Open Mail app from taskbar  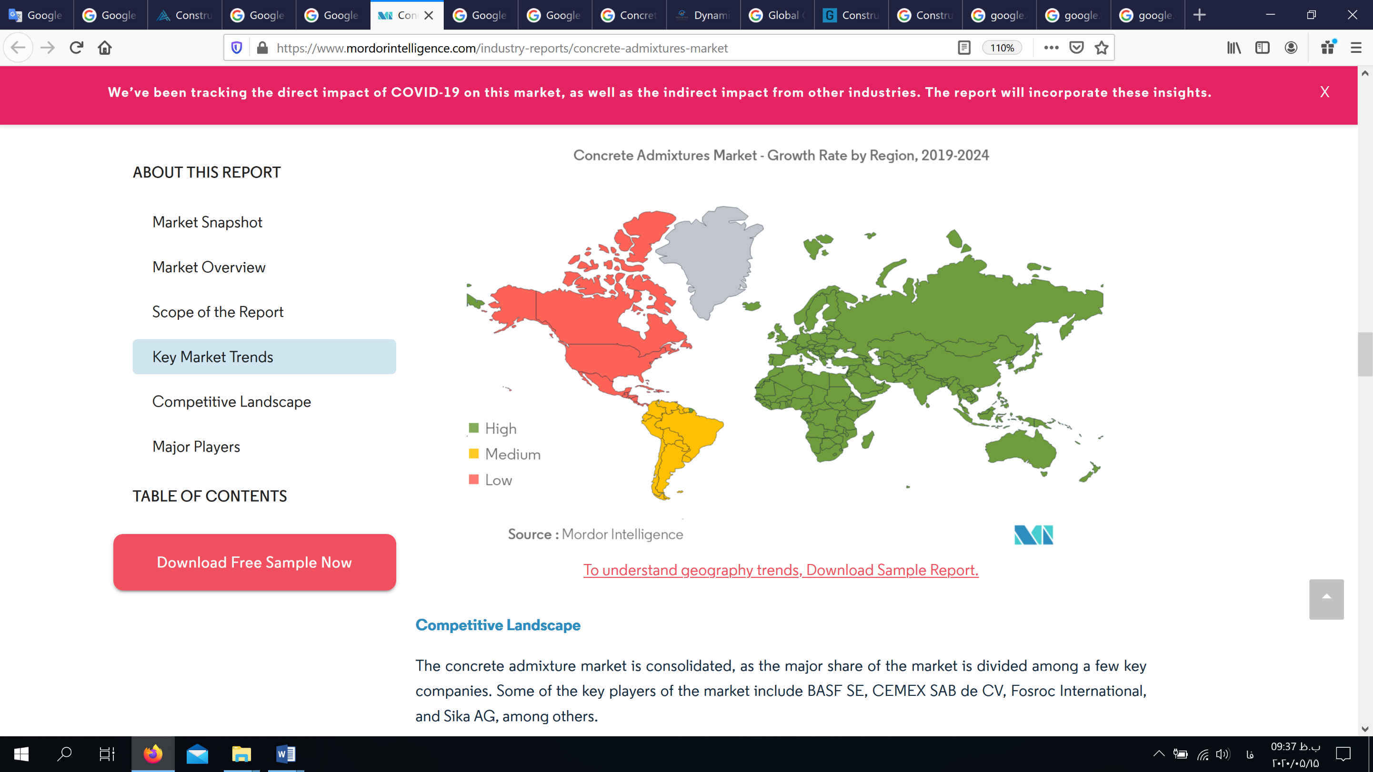pyautogui.click(x=197, y=754)
